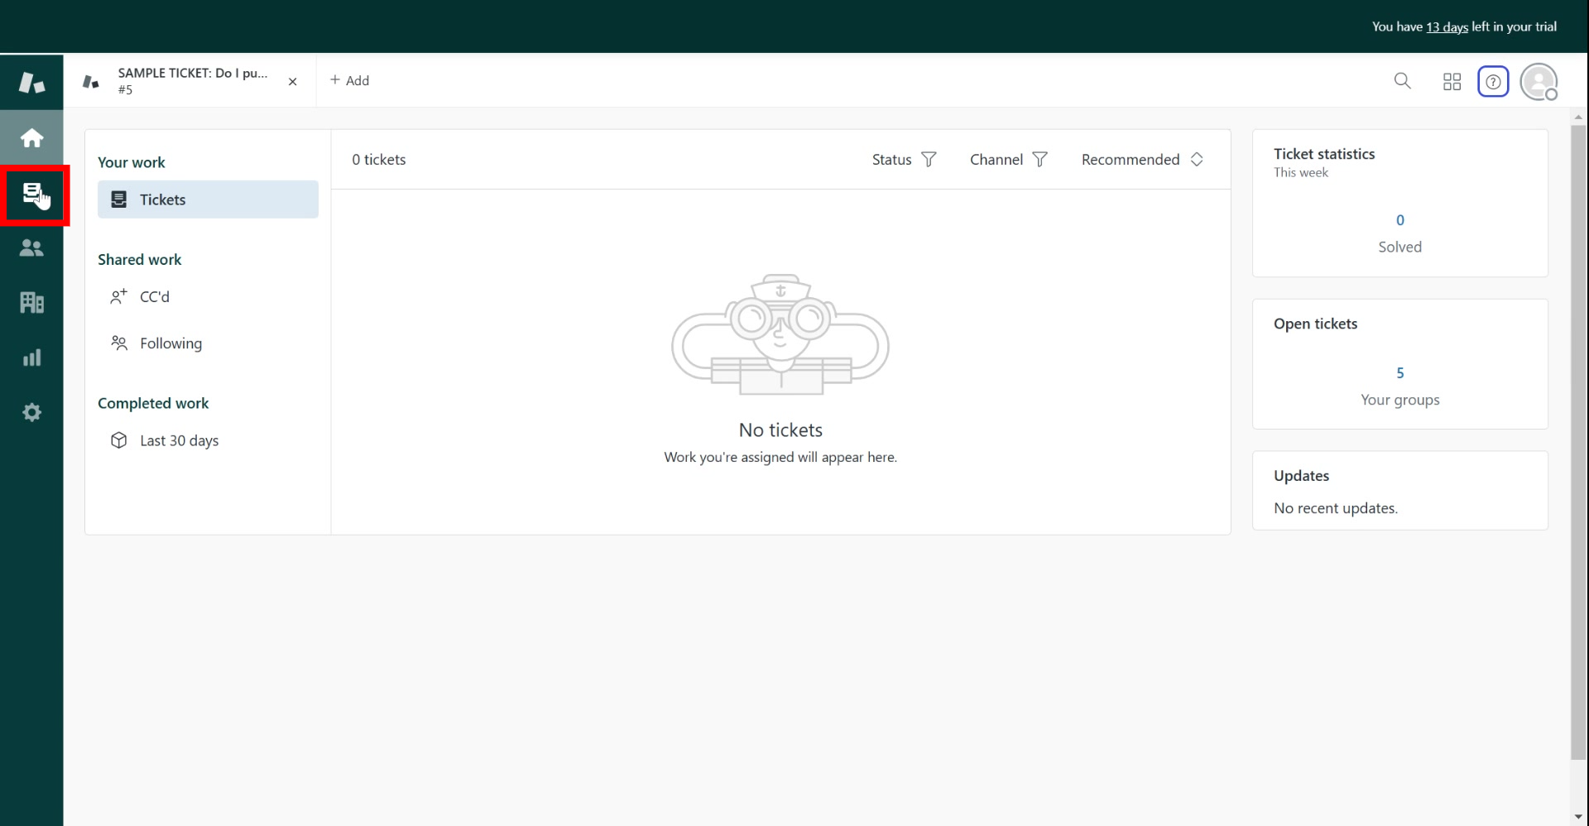Click the 5 open tickets count
Viewport: 1589px width, 826px height.
[x=1399, y=373]
